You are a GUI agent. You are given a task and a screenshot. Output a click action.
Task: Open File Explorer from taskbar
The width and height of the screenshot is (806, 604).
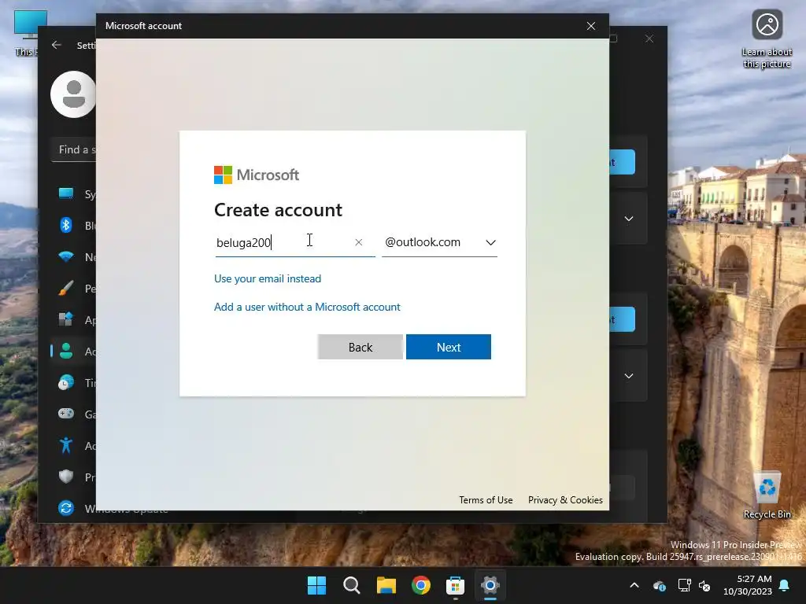pyautogui.click(x=386, y=585)
